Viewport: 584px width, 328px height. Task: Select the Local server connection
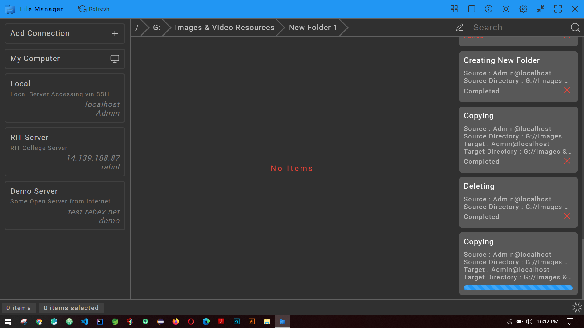click(x=65, y=98)
